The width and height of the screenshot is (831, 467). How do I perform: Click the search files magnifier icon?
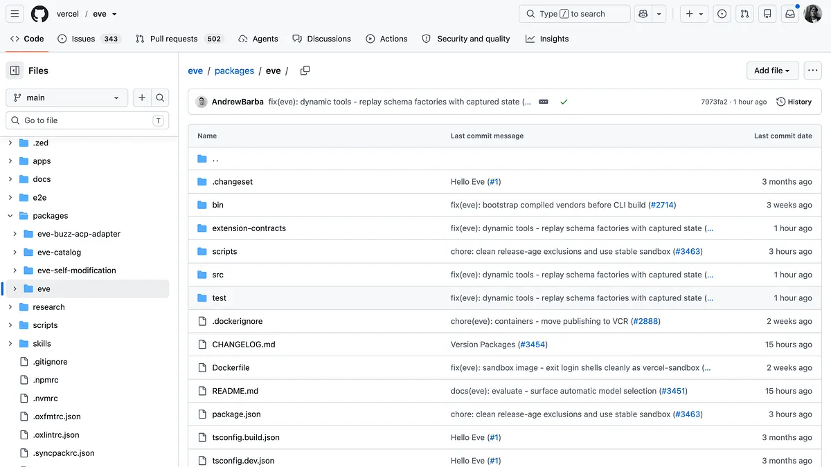[160, 98]
